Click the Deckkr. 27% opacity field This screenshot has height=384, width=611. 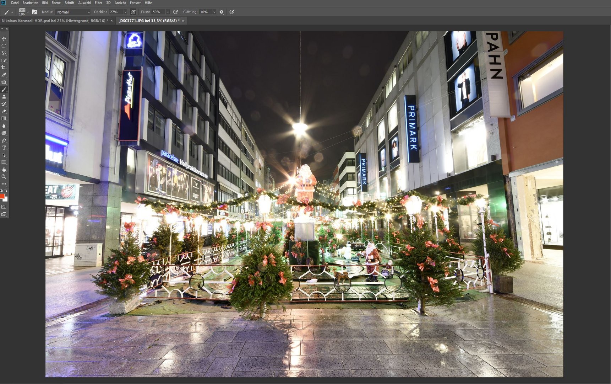[116, 12]
